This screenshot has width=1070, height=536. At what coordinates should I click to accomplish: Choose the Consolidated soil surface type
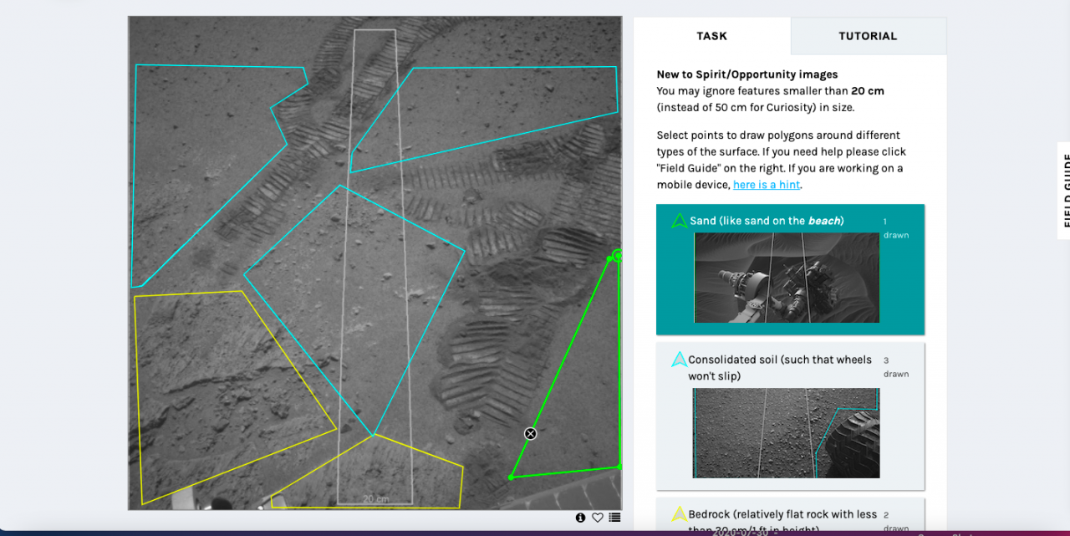791,416
